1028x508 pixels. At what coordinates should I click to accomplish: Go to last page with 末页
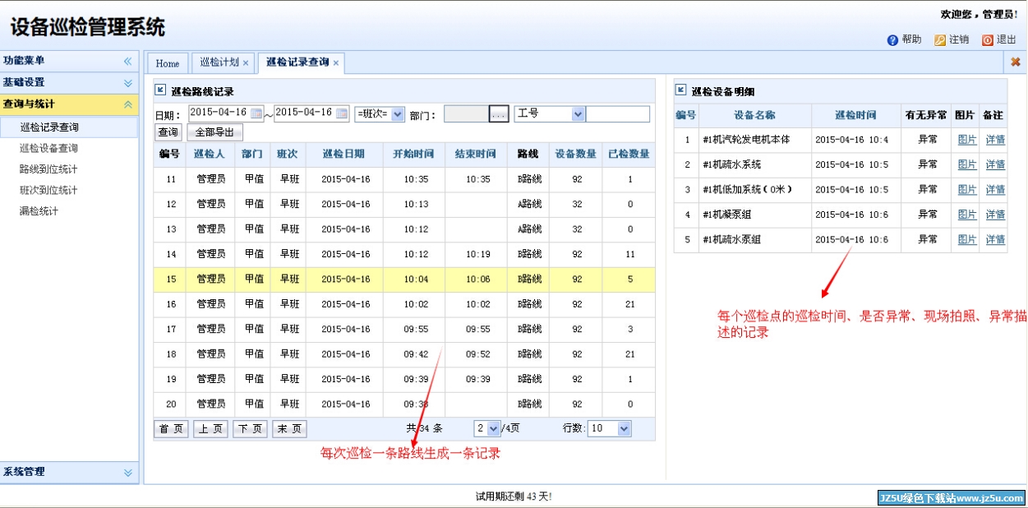(x=289, y=428)
